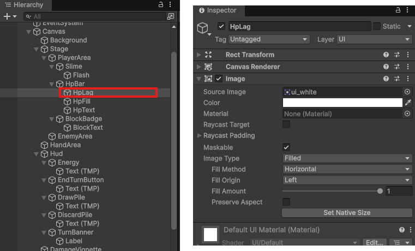Expand the Raycast Padding foldout

[x=199, y=135]
